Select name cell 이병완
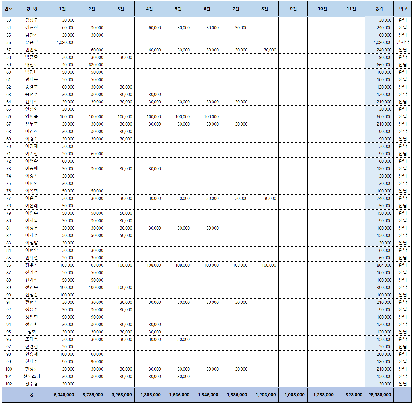414x404 pixels. pos(32,161)
